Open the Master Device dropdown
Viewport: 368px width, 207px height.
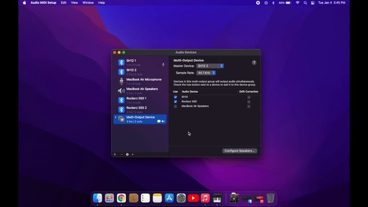click(x=210, y=66)
